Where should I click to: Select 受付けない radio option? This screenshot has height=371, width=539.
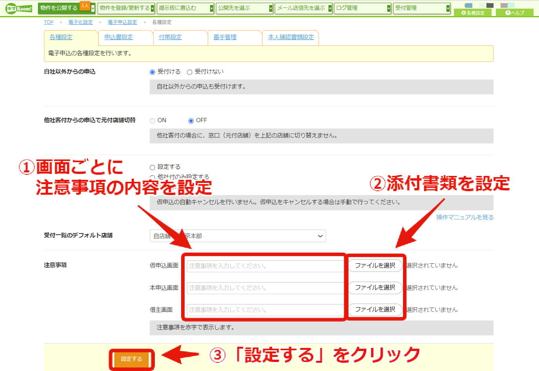click(190, 72)
